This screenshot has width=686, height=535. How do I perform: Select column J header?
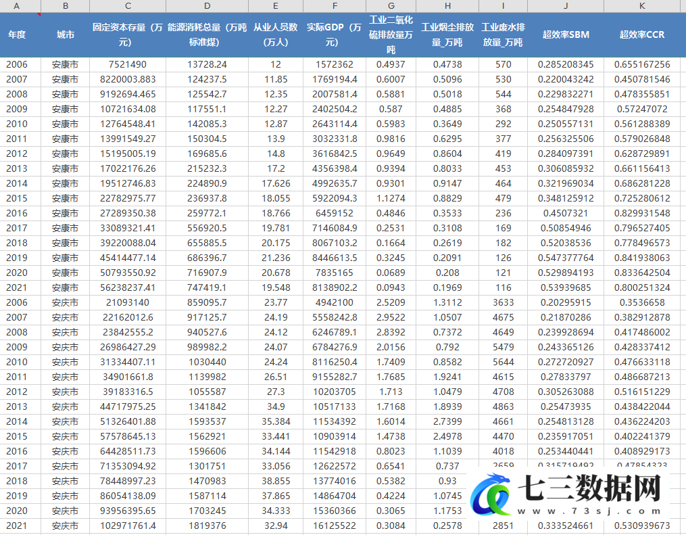(566, 5)
